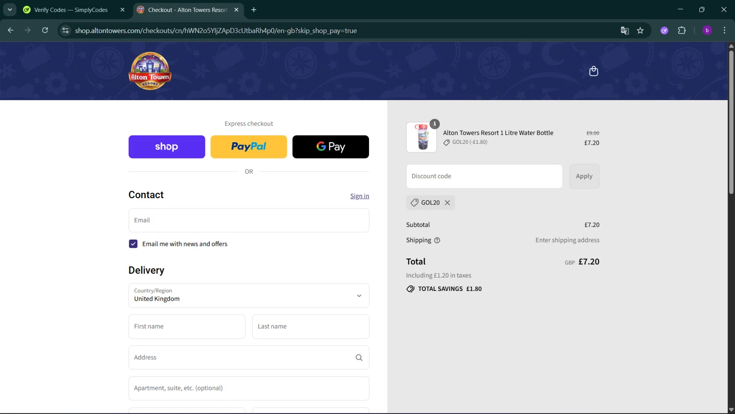Screen dimensions: 735x414
Task: Click the Address input field
Action: (249, 358)
